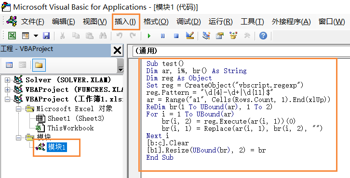Open the 窗口(W) menu
The height and width of the screenshot is (178, 350).
[x=332, y=22]
